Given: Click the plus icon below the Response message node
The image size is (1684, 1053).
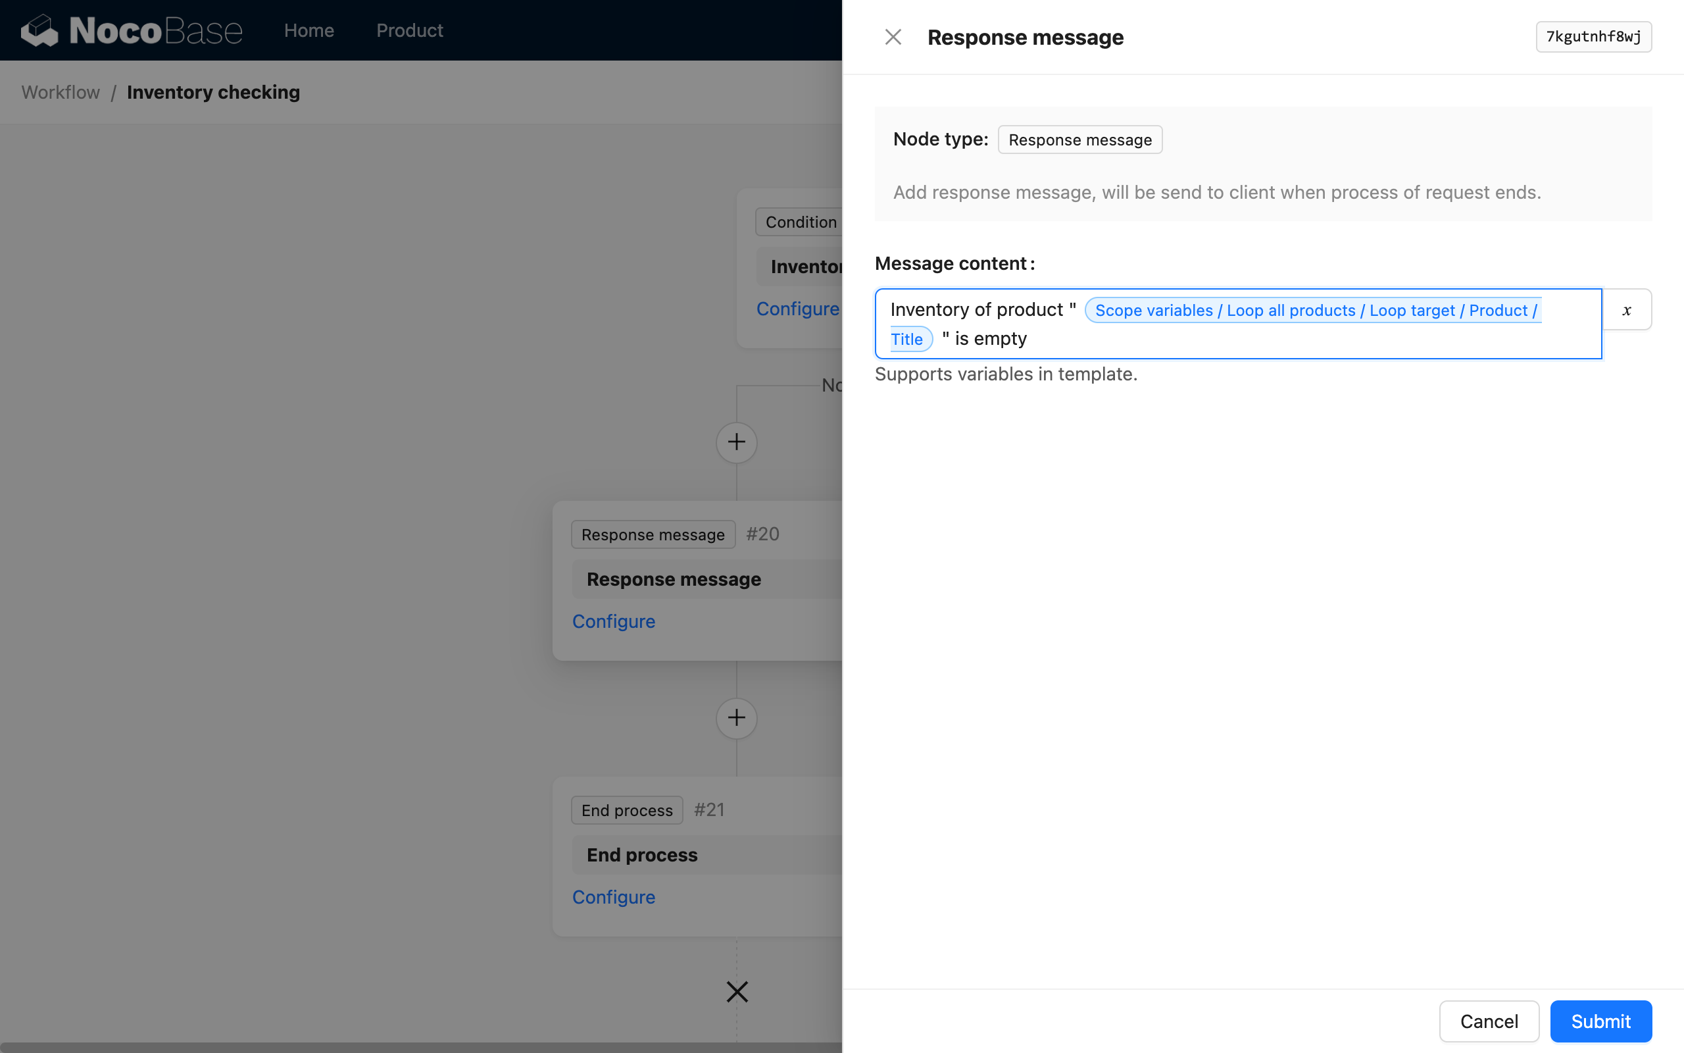Looking at the screenshot, I should pos(736,717).
